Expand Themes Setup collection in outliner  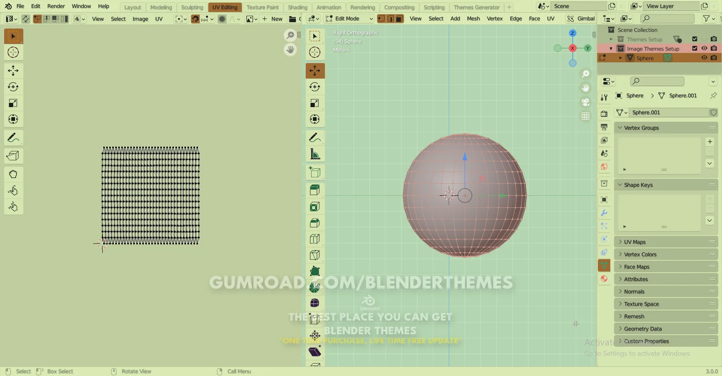tap(611, 39)
